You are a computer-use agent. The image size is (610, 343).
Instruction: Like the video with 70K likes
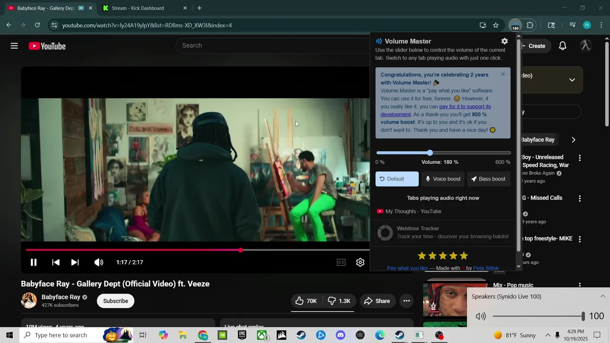306,301
